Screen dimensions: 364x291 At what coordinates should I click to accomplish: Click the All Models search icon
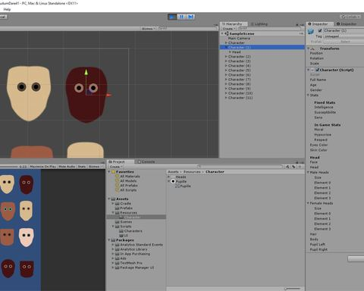pyautogui.click(x=118, y=181)
